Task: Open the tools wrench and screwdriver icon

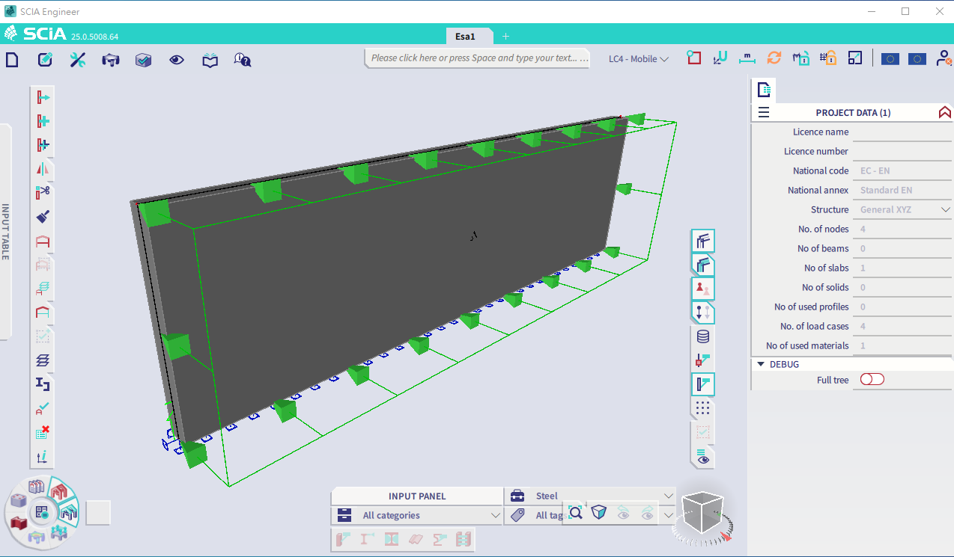Action: (x=78, y=60)
